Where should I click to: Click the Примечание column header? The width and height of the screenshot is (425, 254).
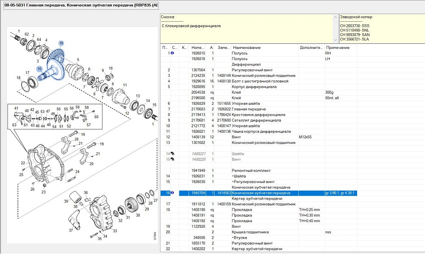click(337, 48)
